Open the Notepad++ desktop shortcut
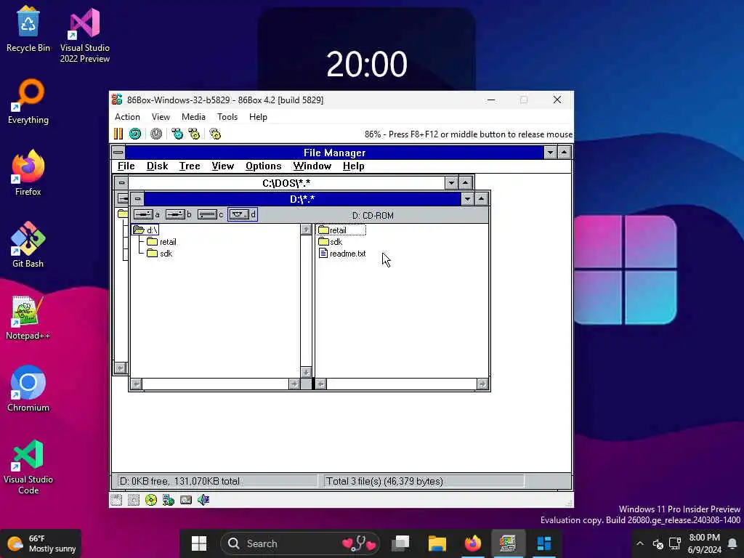The width and height of the screenshot is (744, 558). [28, 317]
